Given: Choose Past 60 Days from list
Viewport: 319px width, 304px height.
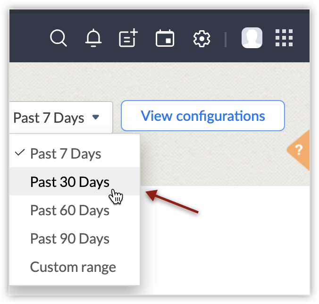Looking at the screenshot, I should pos(70,210).
